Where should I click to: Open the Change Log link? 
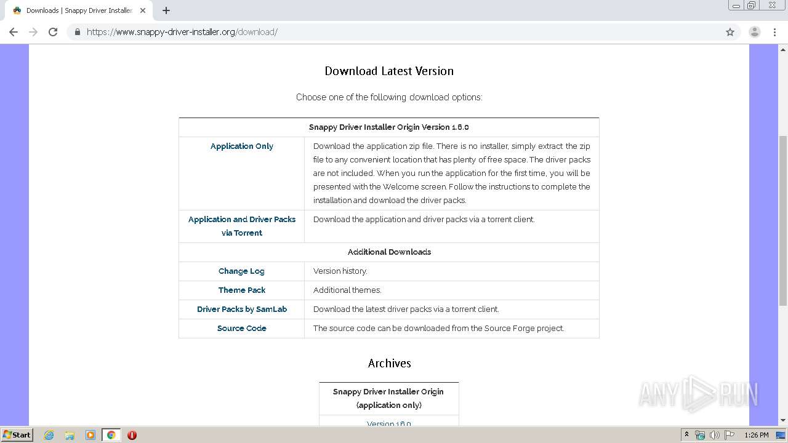coord(241,271)
